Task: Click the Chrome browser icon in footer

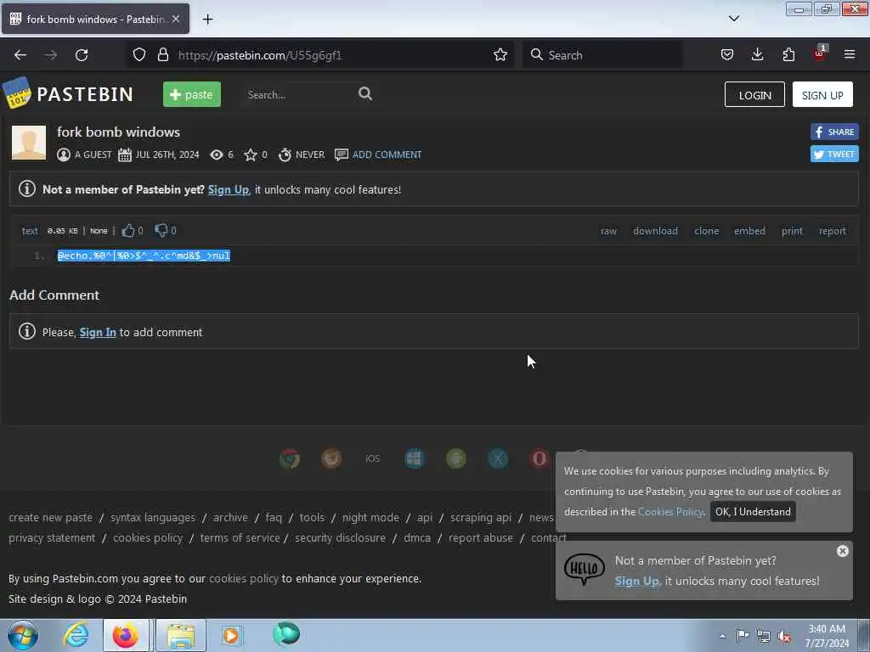Action: 290,458
